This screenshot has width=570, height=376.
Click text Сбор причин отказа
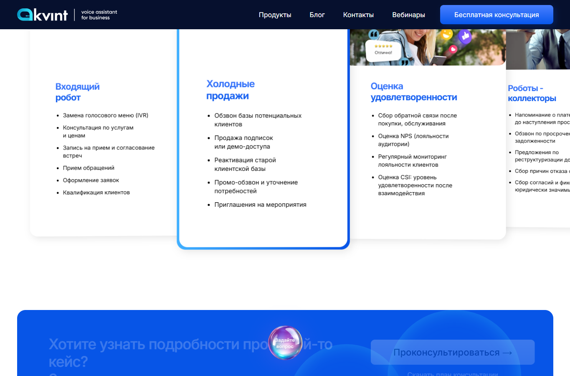(542, 171)
